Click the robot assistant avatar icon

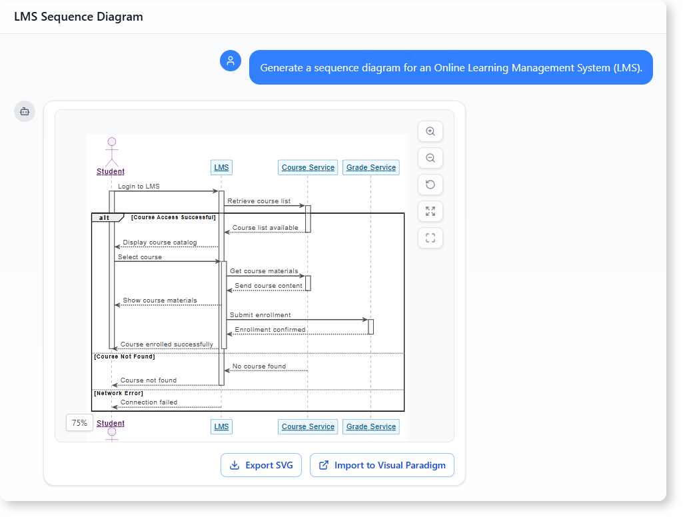click(x=25, y=111)
